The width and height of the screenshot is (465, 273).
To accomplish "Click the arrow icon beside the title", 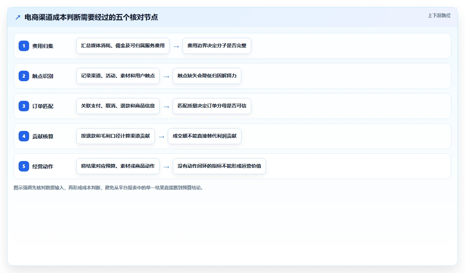I will (x=18, y=17).
